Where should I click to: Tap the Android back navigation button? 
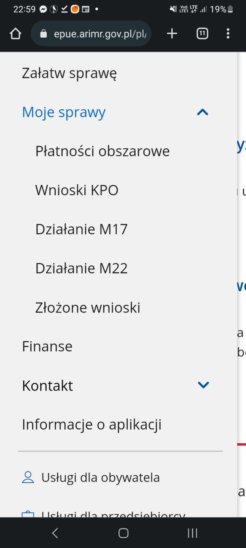(x=55, y=533)
